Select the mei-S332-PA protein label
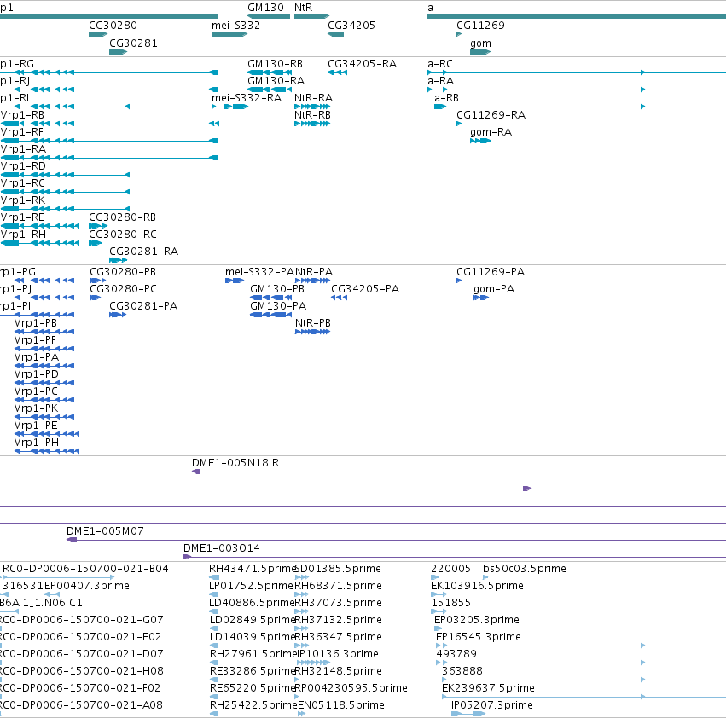 (259, 272)
